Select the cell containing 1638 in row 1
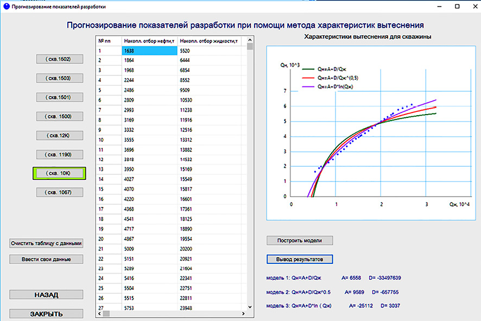Viewport: 481px width, 321px height. click(149, 51)
